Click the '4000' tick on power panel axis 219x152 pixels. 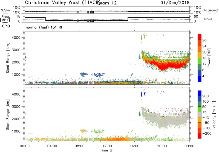(16, 38)
